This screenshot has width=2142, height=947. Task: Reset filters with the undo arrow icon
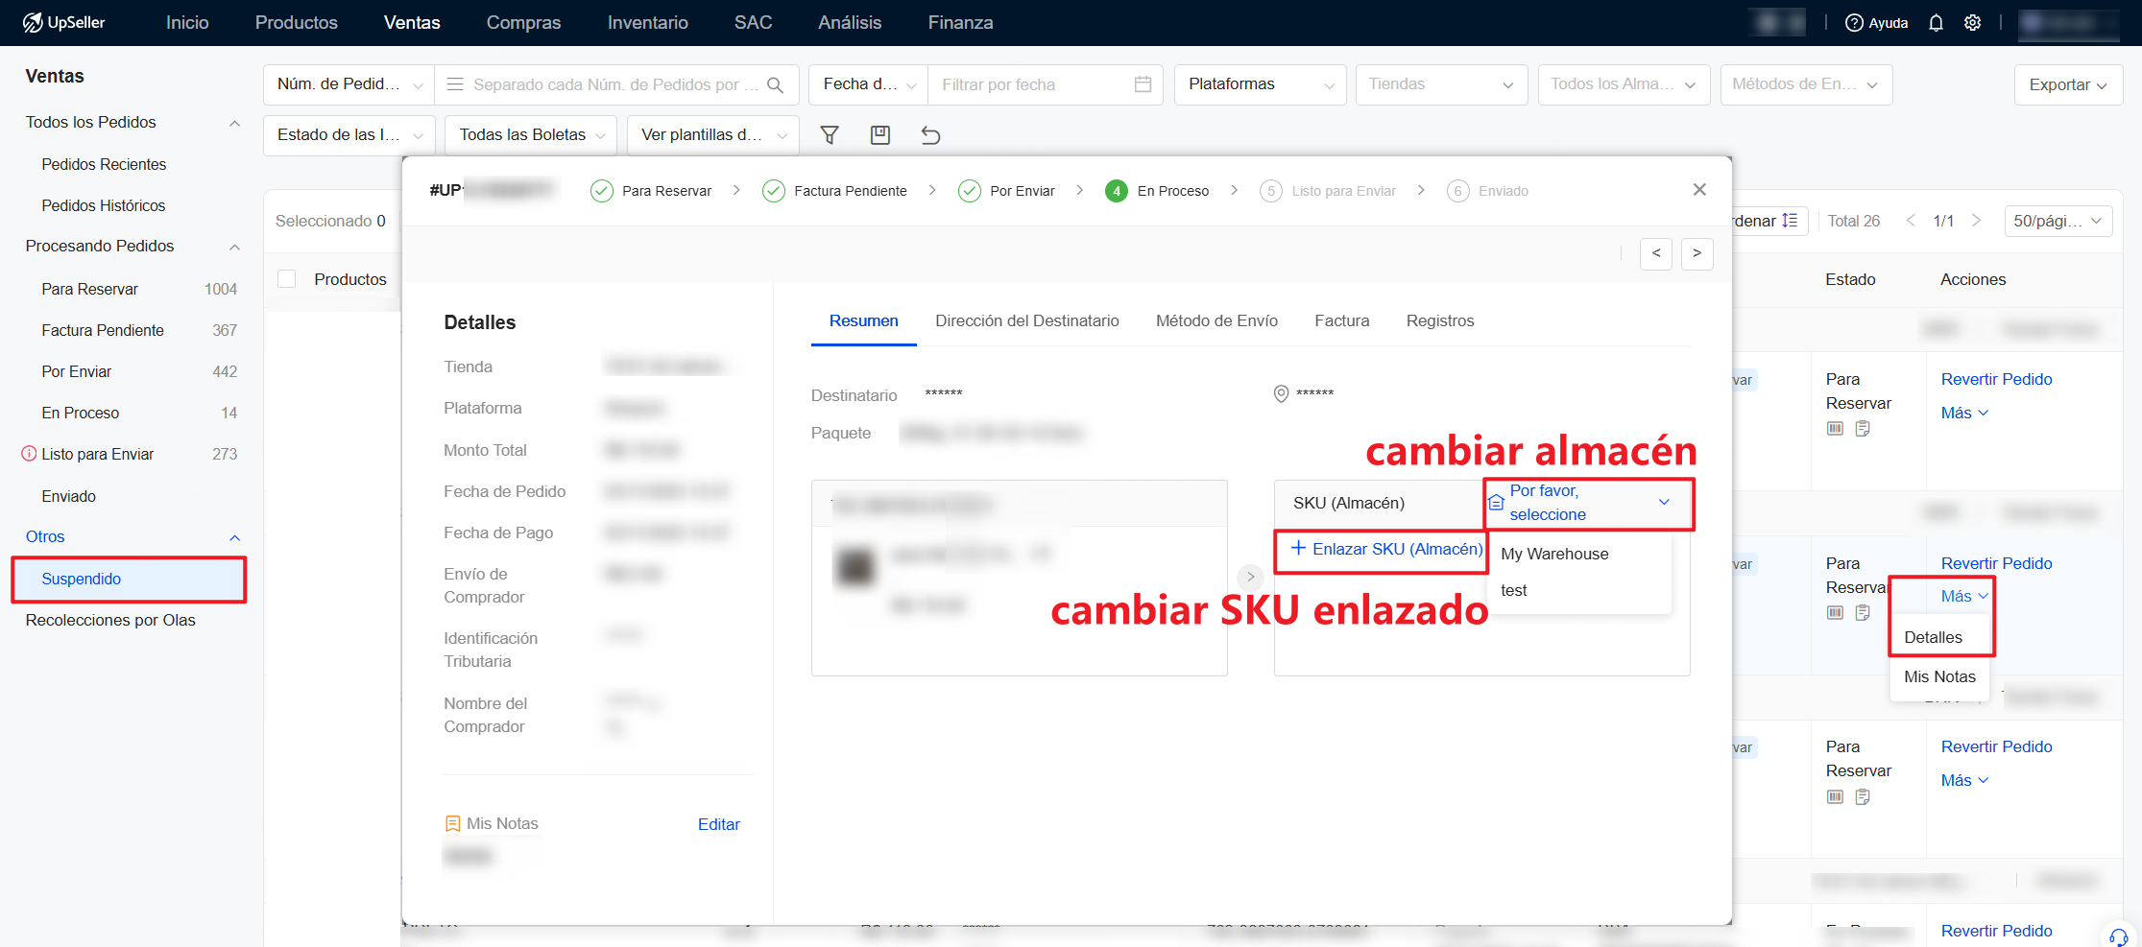point(929,135)
